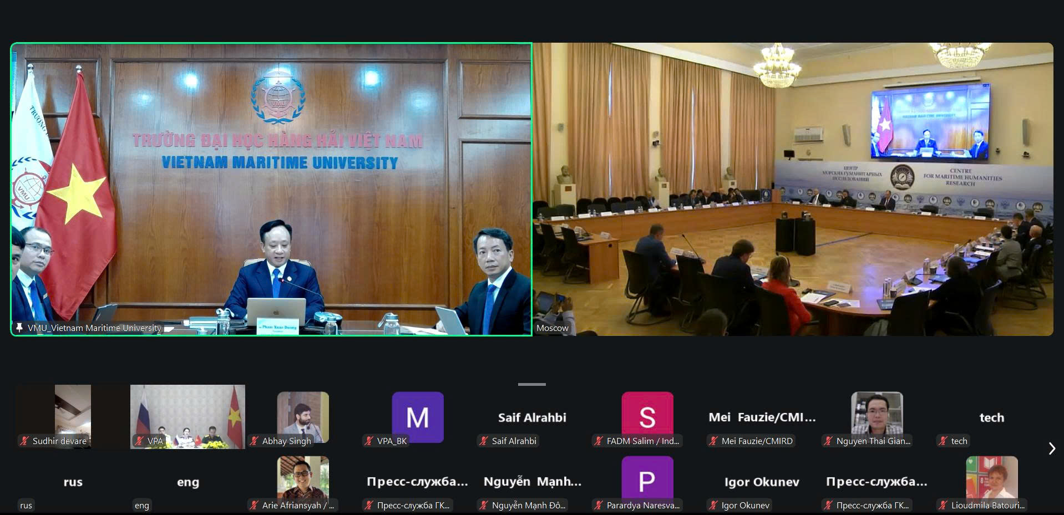Select the Moscow conference room video
Screen dimensions: 1064x515
coord(793,189)
